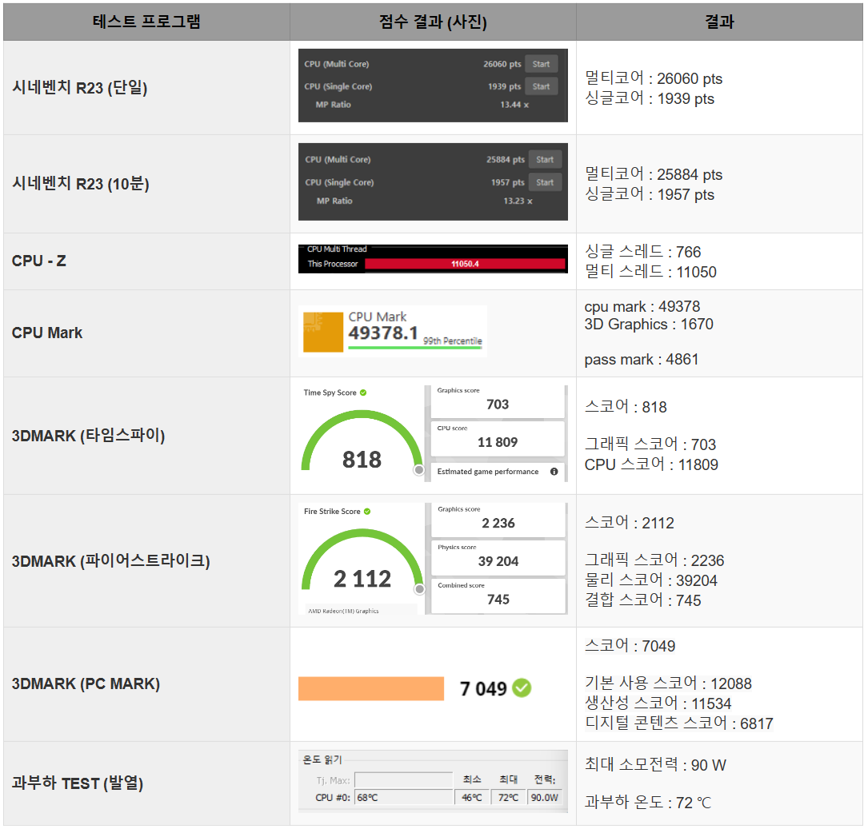Image resolution: width=868 pixels, height=829 pixels.
Task: Click the pass mark : 4861 result text
Action: 642,360
